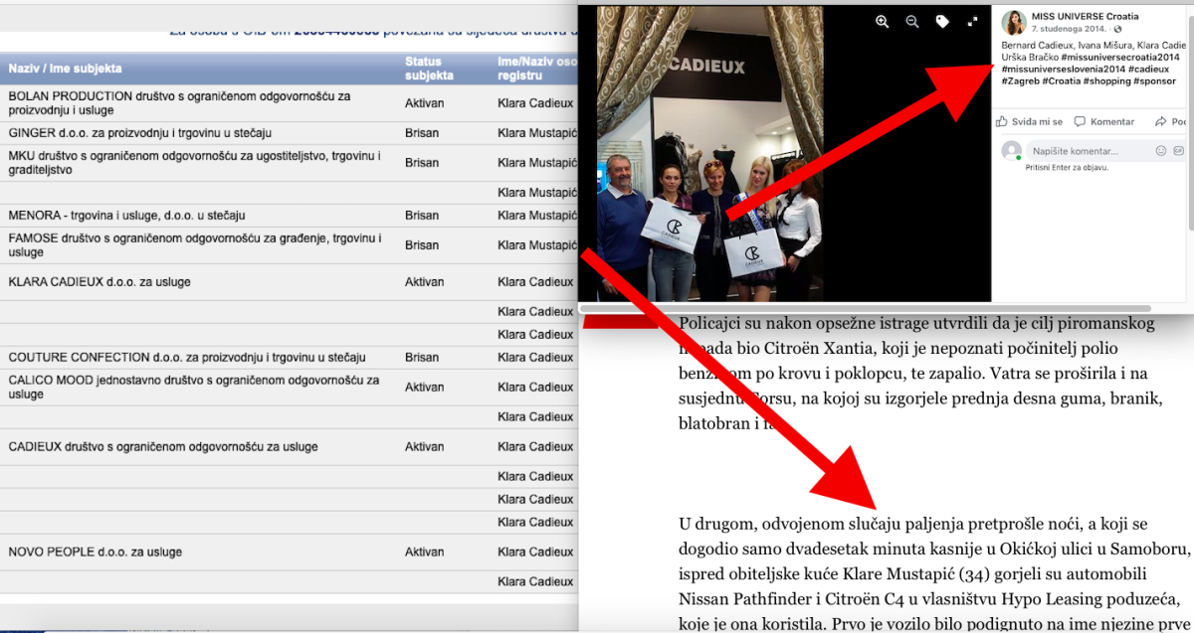1194x633 pixels.
Task: Click the share arrow under the post
Action: tap(1160, 121)
